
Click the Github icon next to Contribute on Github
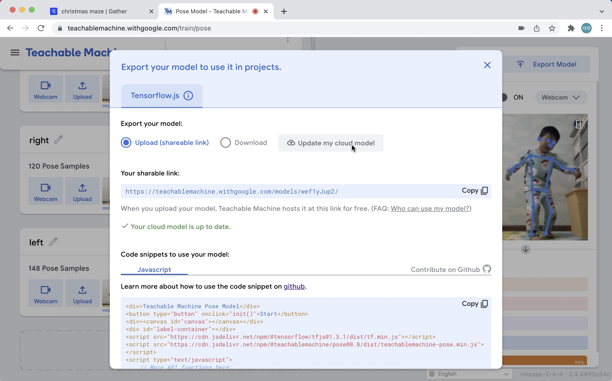tap(487, 269)
